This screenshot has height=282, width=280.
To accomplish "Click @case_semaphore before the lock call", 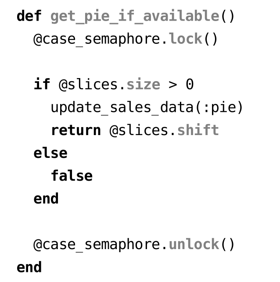I will pyautogui.click(x=97, y=39).
